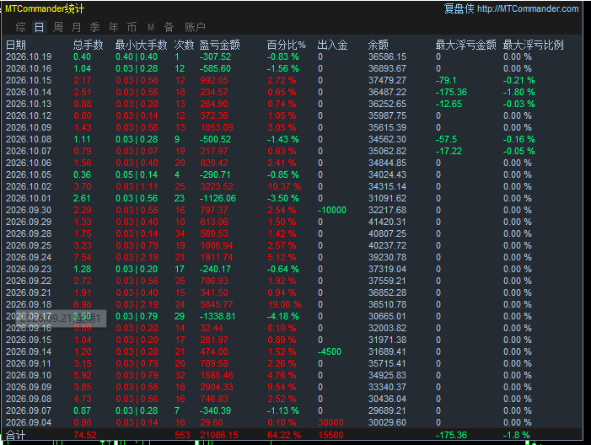Click the 最小|大手数 column header

[141, 45]
